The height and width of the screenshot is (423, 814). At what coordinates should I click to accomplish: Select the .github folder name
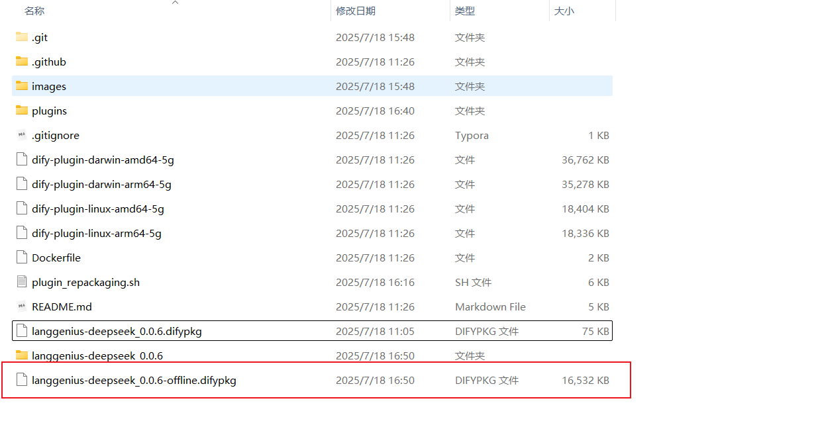[49, 62]
